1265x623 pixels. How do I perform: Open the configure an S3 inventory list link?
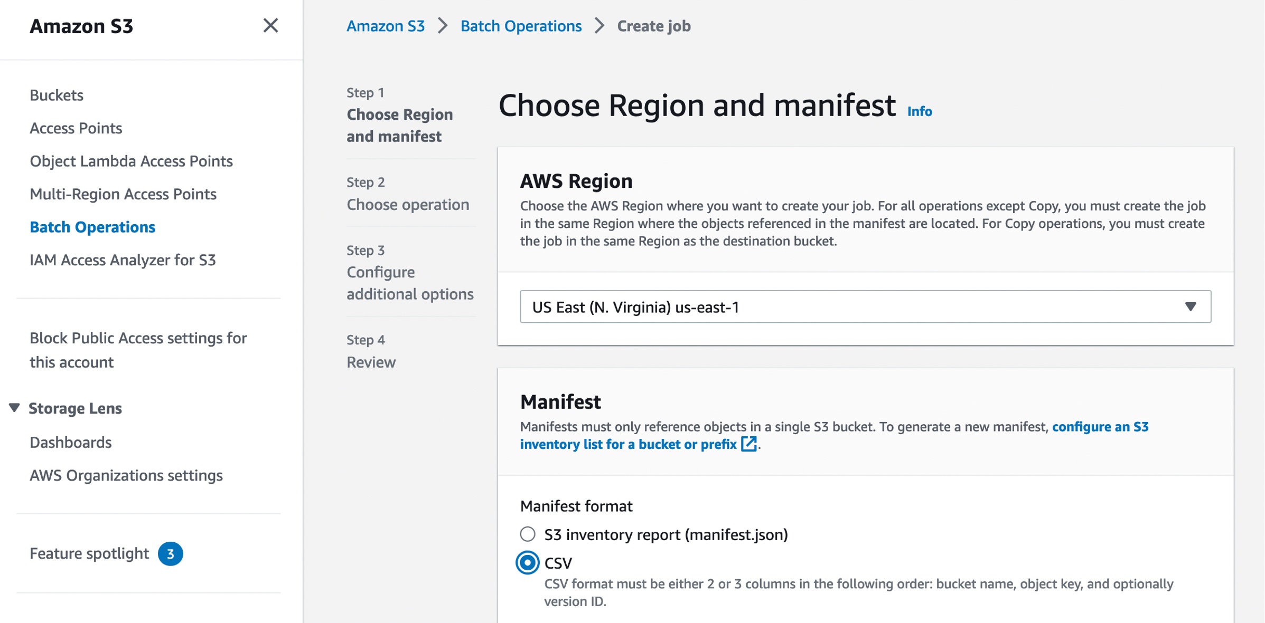tap(834, 435)
